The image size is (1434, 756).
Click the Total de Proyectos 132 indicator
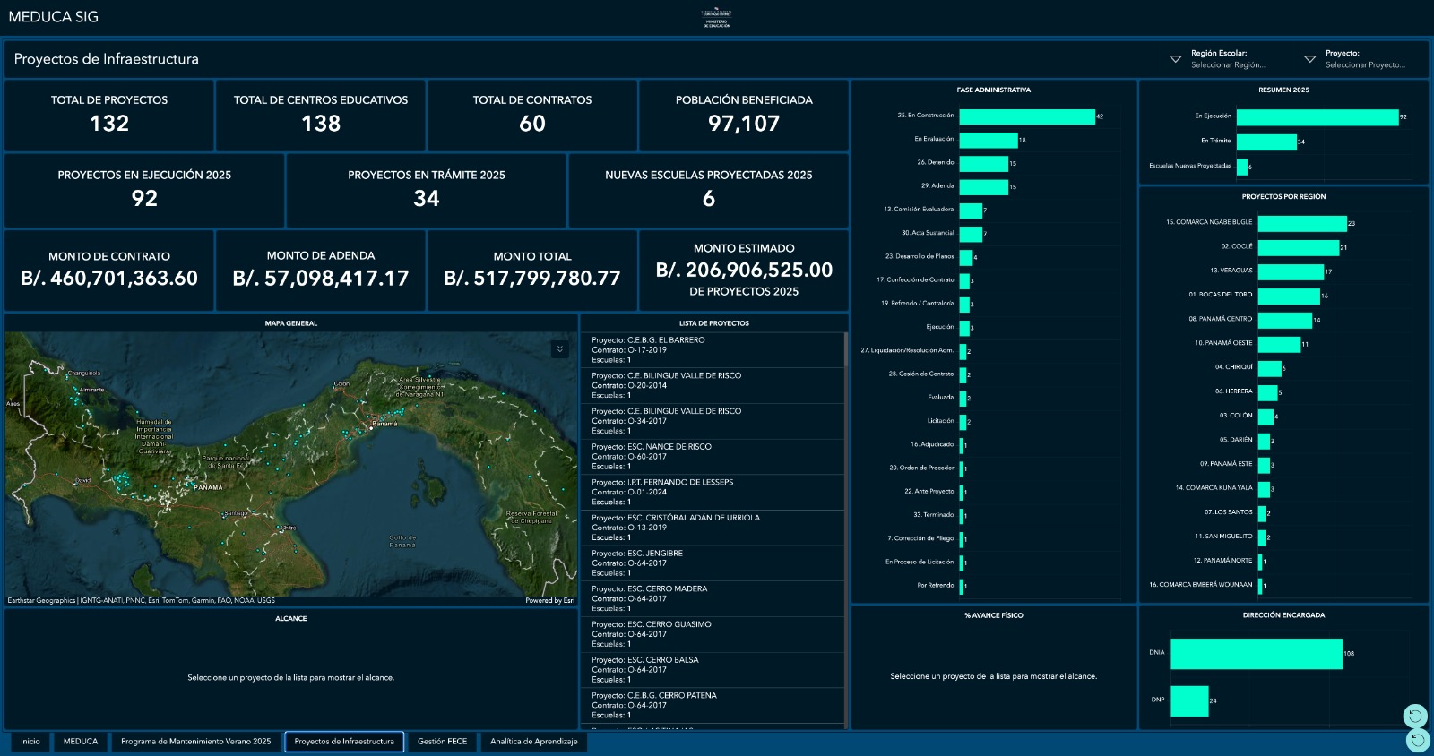(109, 116)
